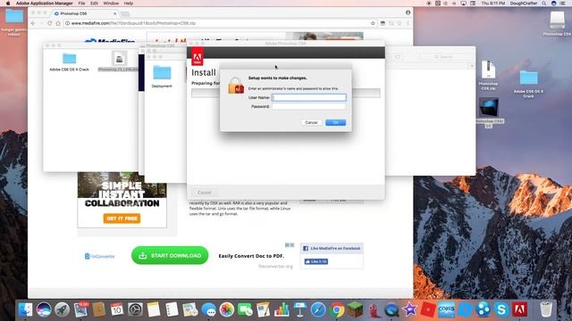
Task: Open System Preferences from the Dock
Action: pyautogui.click(x=135, y=309)
